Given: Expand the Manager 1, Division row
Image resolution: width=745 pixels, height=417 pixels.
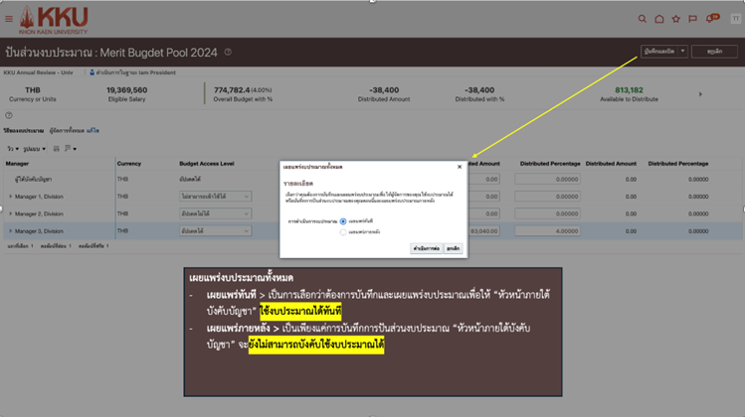Looking at the screenshot, I should click(x=11, y=197).
